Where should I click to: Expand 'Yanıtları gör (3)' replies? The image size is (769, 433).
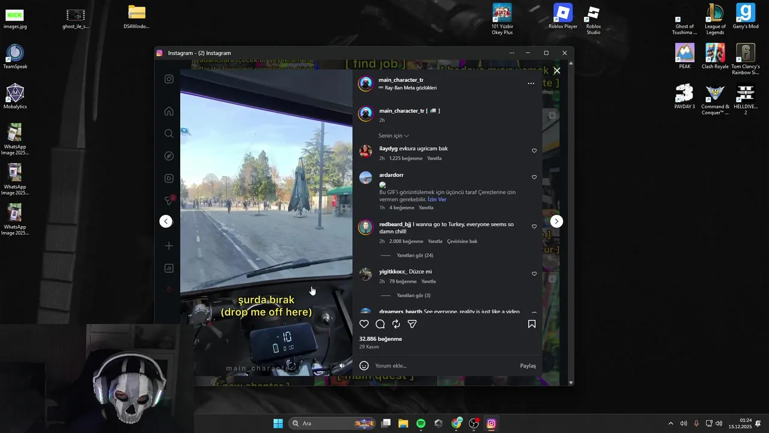coord(413,295)
